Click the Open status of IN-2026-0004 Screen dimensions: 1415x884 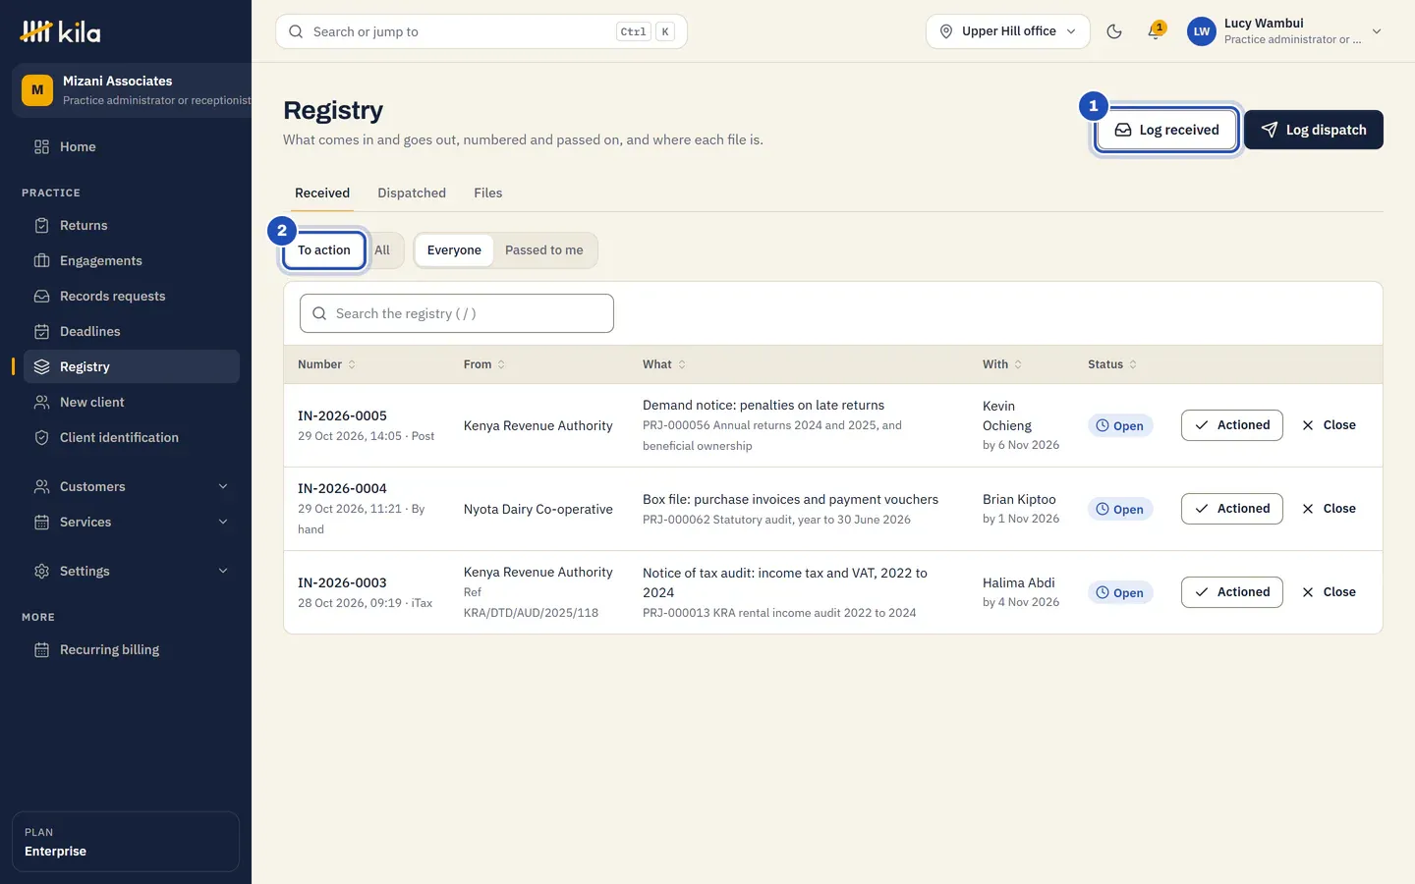1120,509
